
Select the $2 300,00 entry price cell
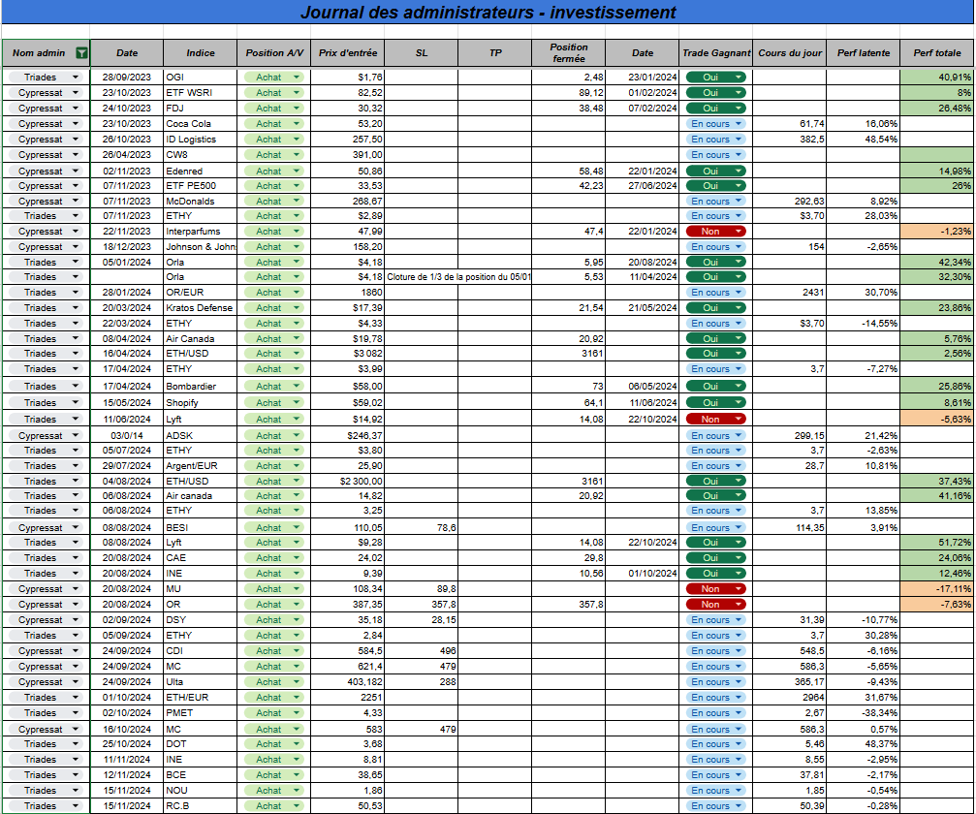(348, 481)
